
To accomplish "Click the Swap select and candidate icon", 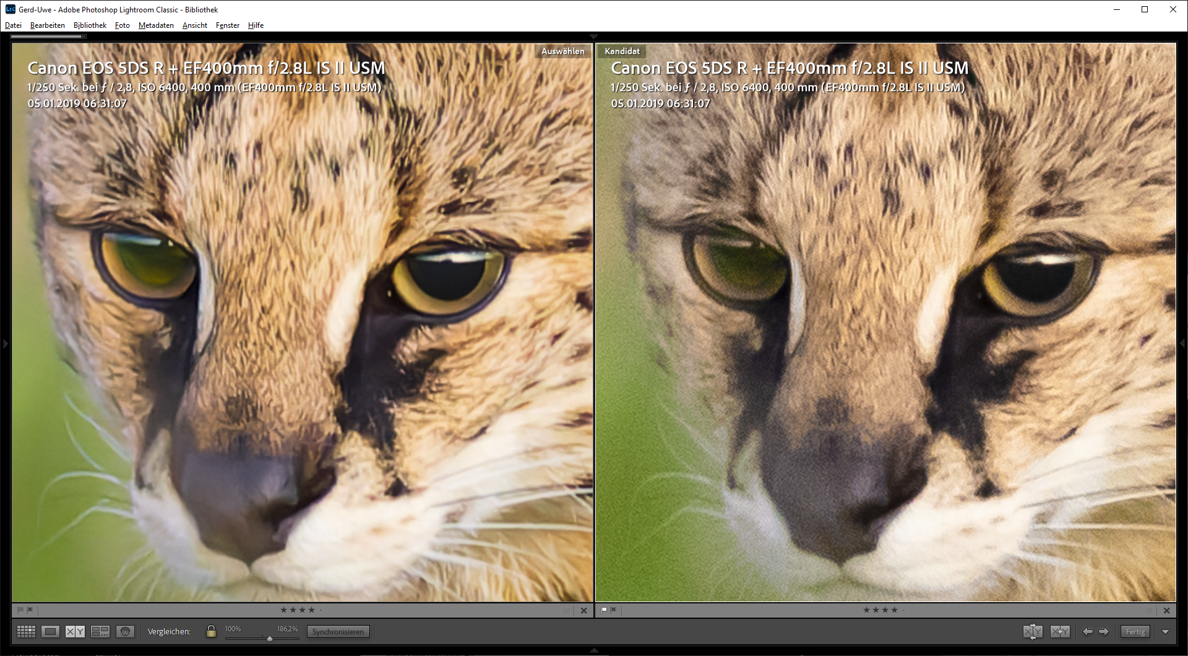I will pyautogui.click(x=1032, y=631).
